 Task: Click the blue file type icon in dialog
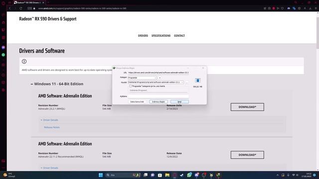(x=197, y=81)
